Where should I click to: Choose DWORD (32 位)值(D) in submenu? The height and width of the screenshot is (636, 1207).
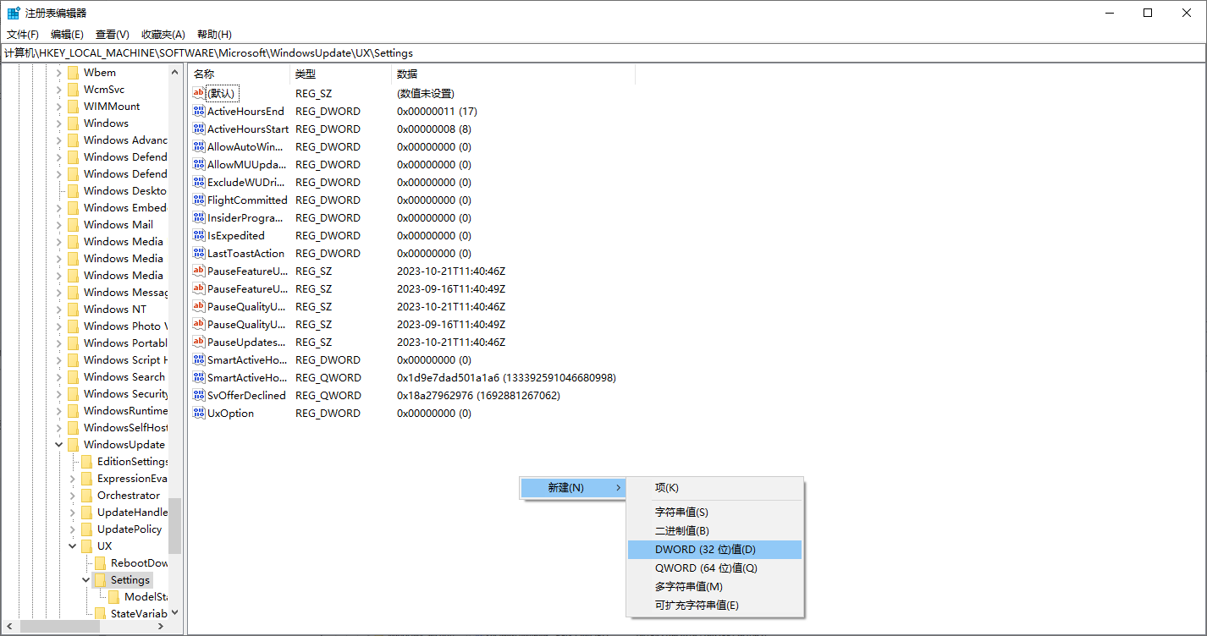coord(714,550)
